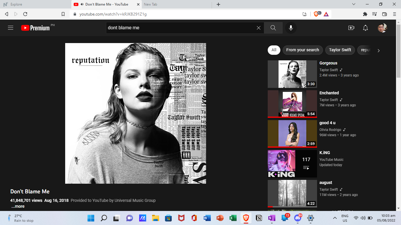The image size is (401, 225).
Task: Click the address bar URL
Action: tap(113, 14)
